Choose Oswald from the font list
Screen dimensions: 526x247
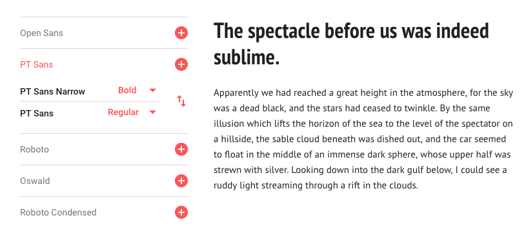tap(35, 181)
